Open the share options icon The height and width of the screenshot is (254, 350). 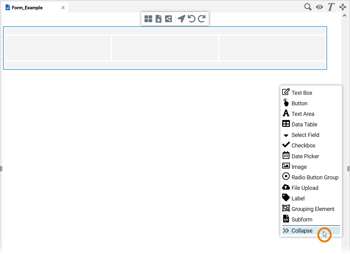[168, 19]
